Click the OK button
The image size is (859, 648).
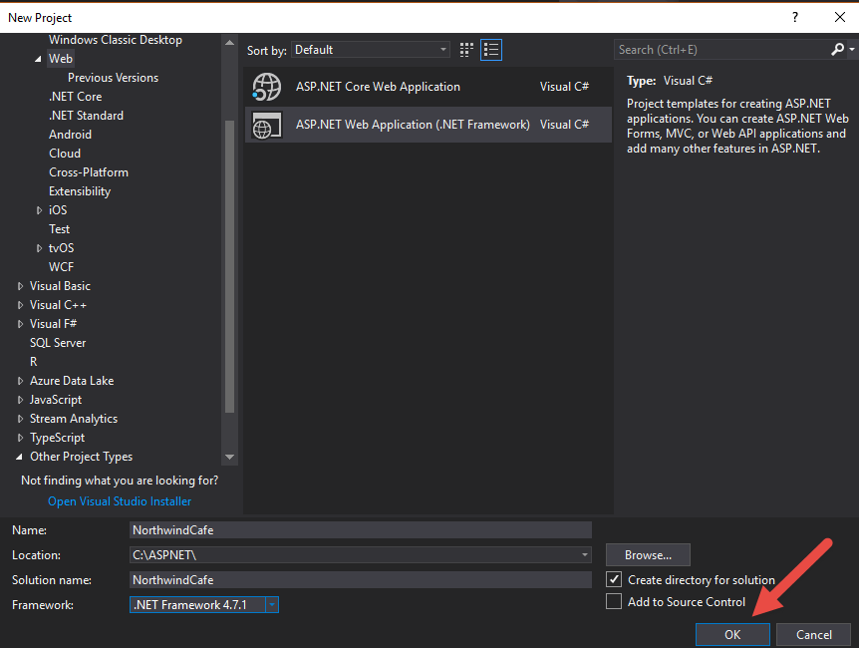[x=732, y=634]
